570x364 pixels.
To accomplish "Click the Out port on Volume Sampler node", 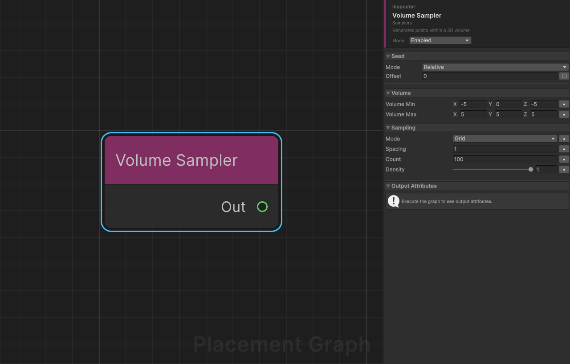I will pyautogui.click(x=262, y=207).
